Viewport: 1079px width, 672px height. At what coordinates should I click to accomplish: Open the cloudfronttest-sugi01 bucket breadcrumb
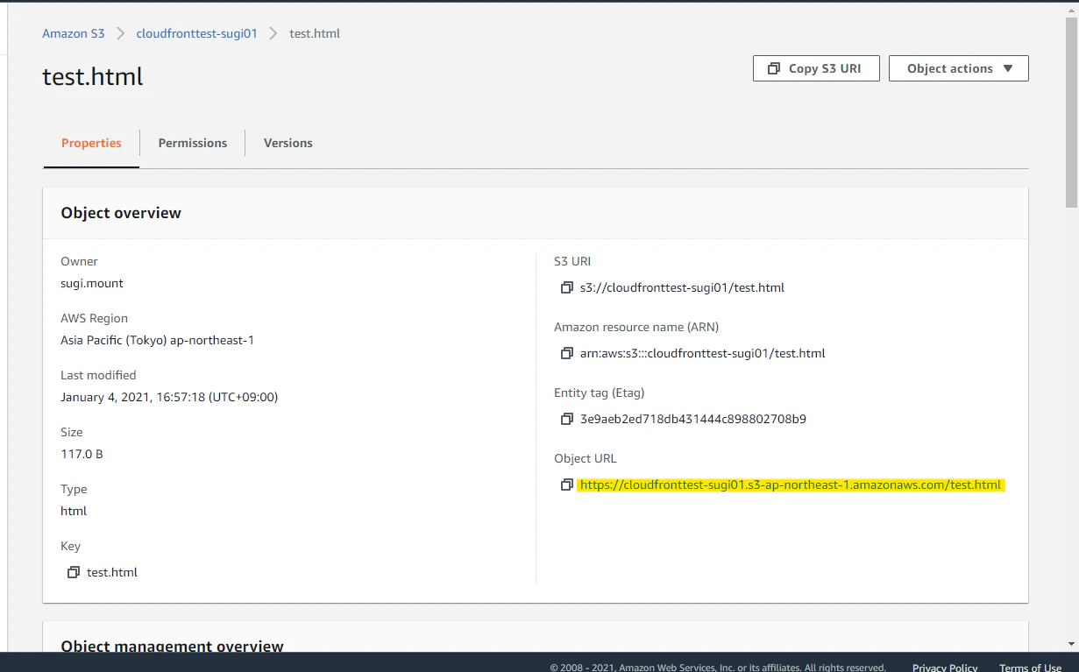click(x=197, y=33)
